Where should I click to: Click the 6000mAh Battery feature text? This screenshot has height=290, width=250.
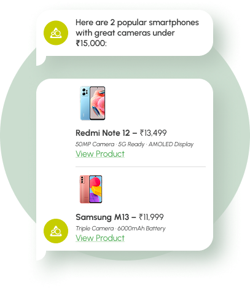click(141, 229)
